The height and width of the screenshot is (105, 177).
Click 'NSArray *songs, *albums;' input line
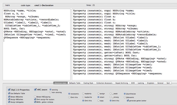[x=22, y=17]
